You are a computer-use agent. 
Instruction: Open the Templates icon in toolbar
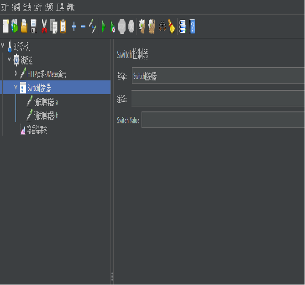coord(15,26)
